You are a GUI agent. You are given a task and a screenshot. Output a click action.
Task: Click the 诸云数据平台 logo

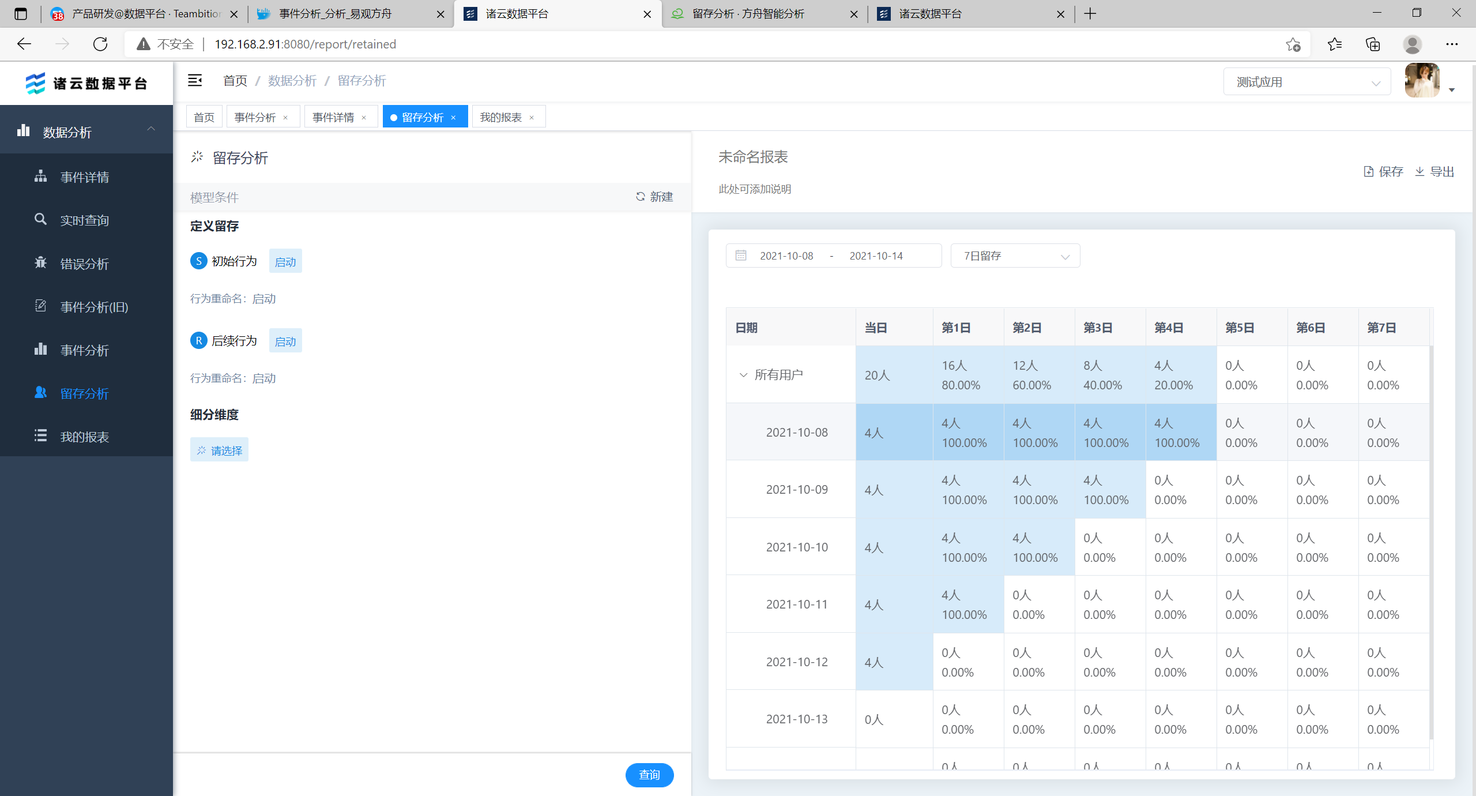[86, 83]
